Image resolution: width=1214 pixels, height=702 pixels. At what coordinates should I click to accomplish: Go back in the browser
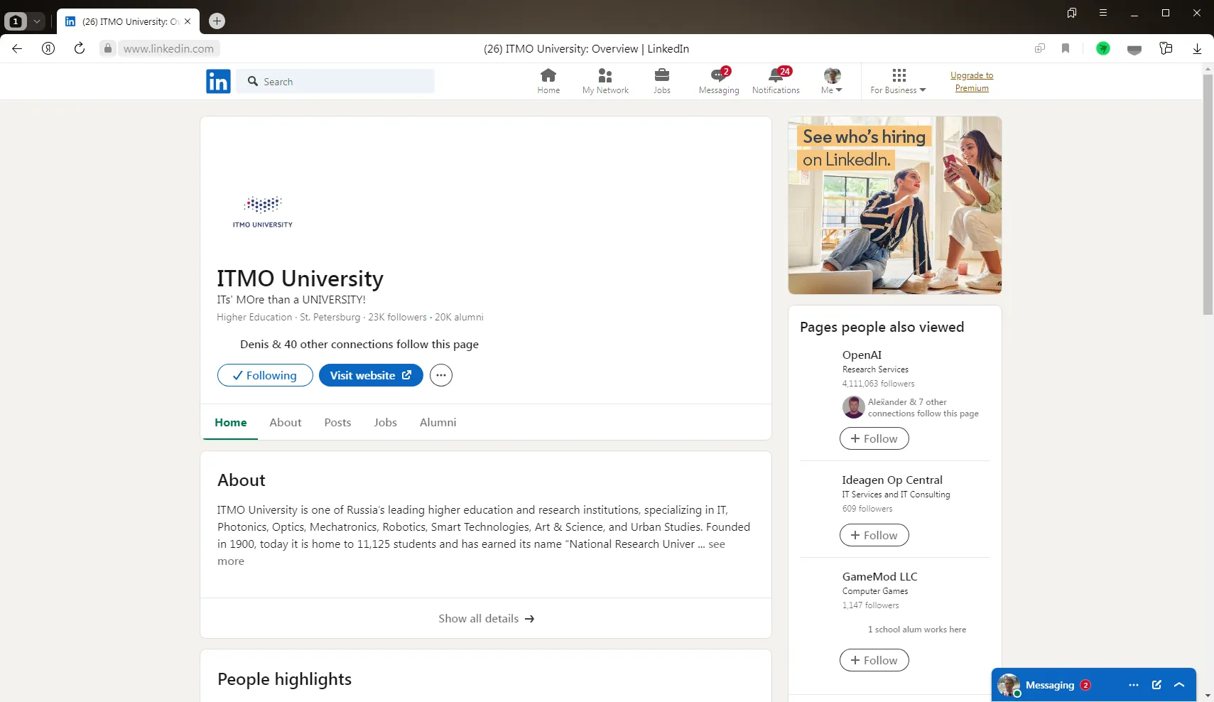point(17,48)
